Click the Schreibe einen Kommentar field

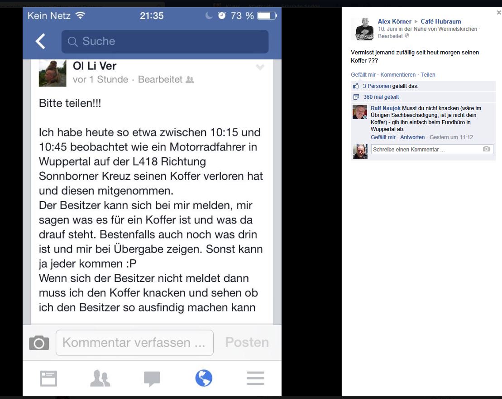(x=432, y=149)
